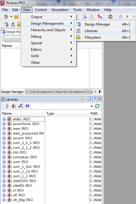Image resolution: width=136 pixels, height=204 pixels.
Task: Open the dropdown arrow next to new file icon
Action: point(12,17)
